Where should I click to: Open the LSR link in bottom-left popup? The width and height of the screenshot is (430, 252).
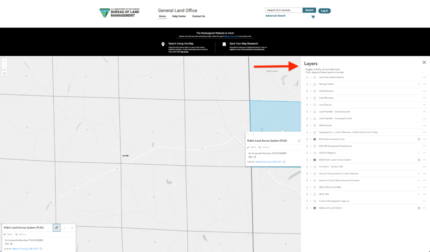click(x=30, y=249)
